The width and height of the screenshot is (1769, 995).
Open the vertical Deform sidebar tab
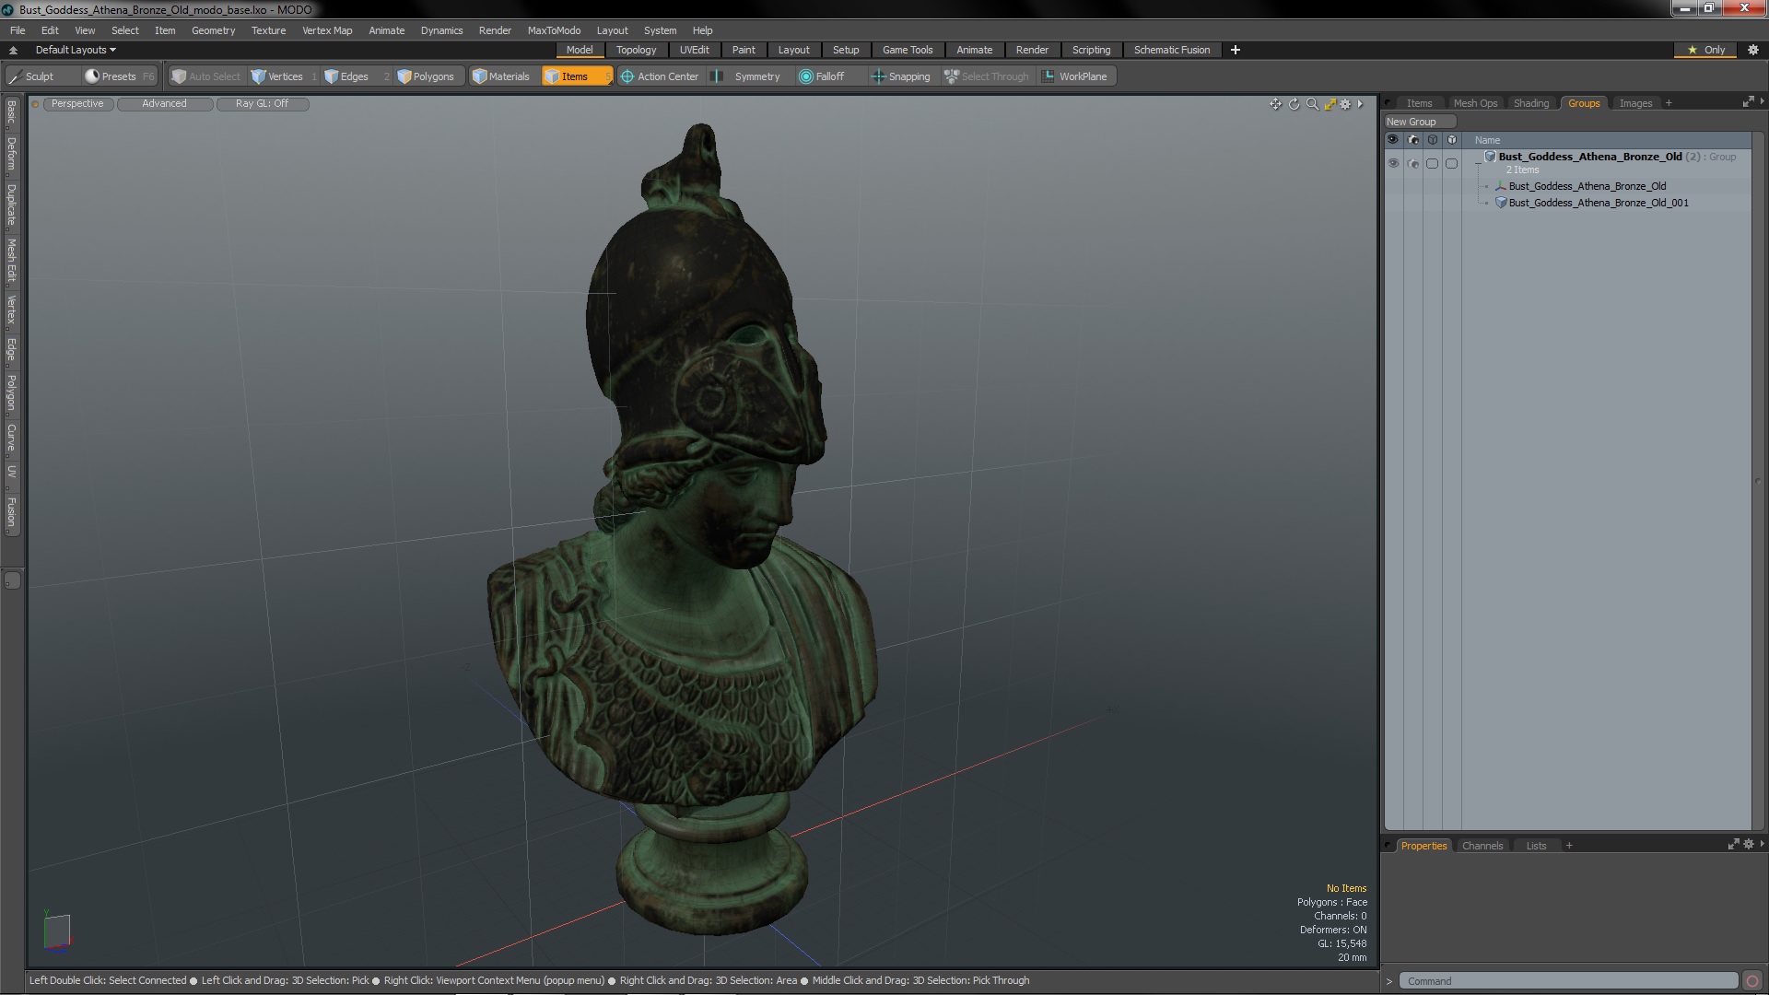point(11,154)
